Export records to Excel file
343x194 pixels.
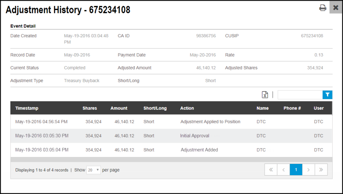(265, 95)
